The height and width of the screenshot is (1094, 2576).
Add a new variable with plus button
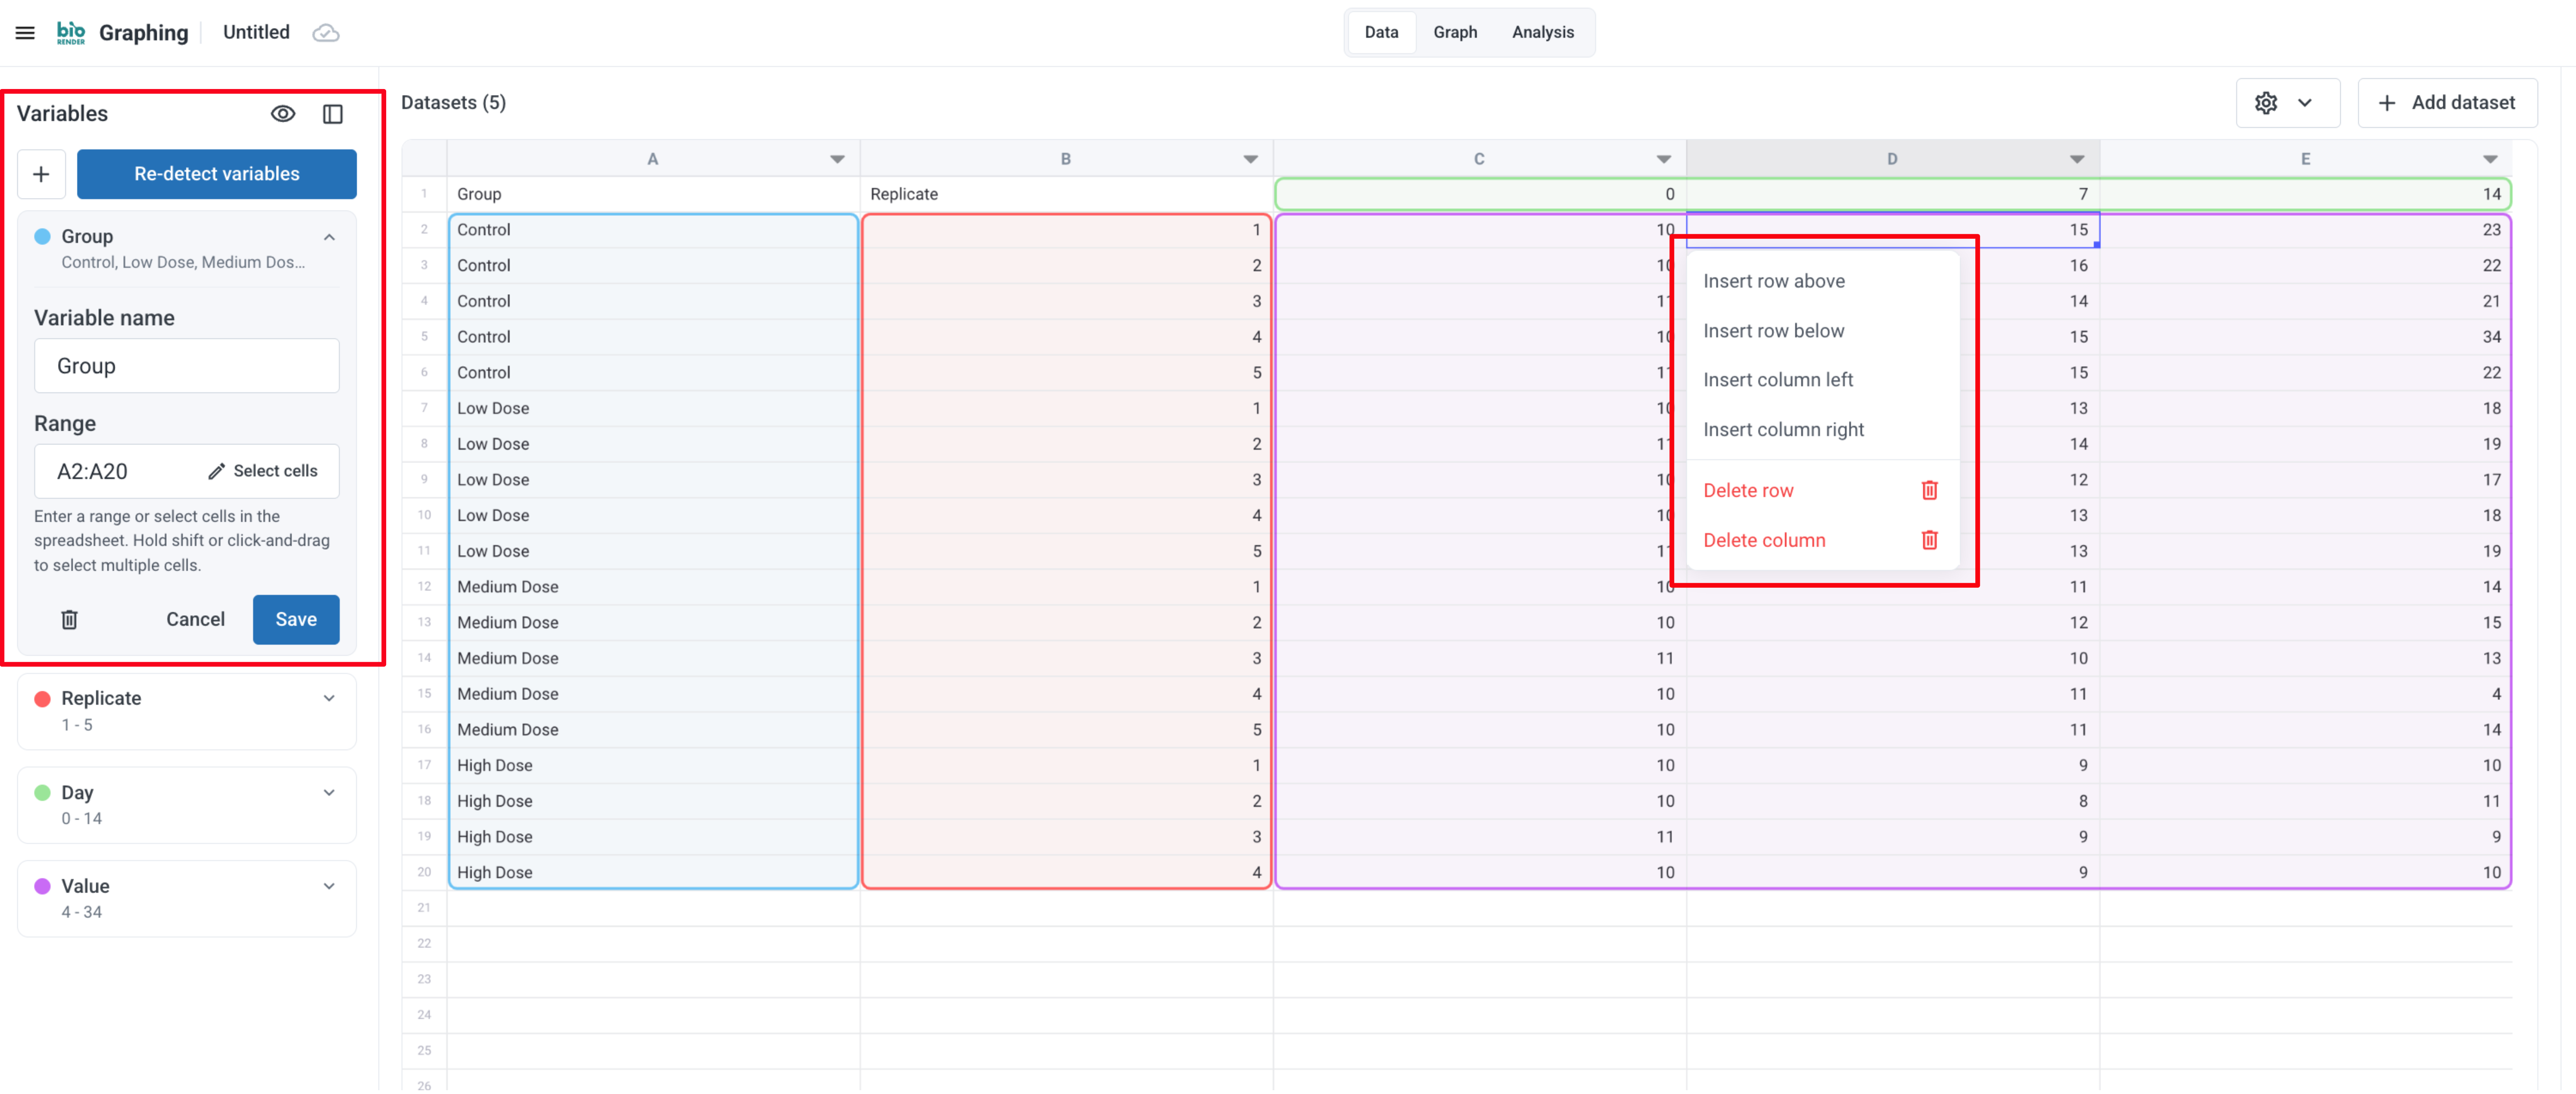click(x=42, y=174)
